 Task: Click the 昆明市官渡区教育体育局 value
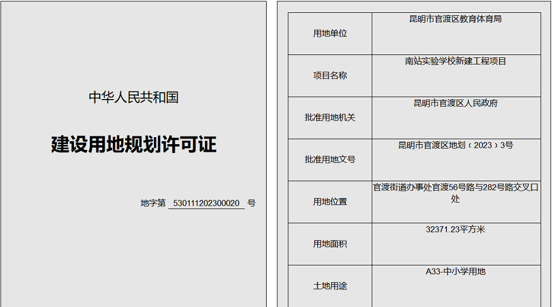[x=455, y=19]
